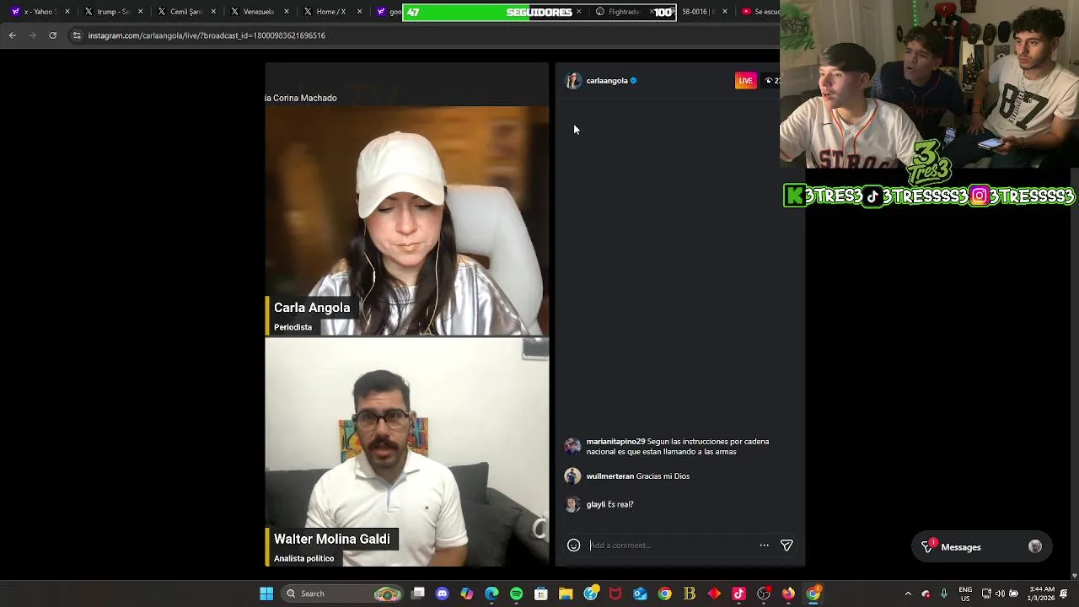
Task: Launch Spotify from the taskbar
Action: tap(516, 594)
